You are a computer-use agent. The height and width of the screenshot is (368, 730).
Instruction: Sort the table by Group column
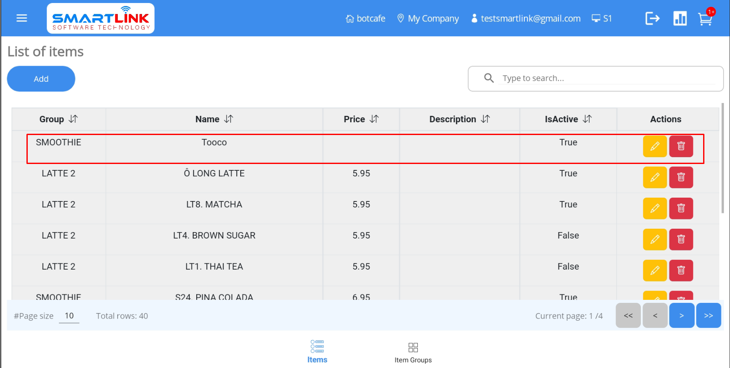(x=73, y=119)
